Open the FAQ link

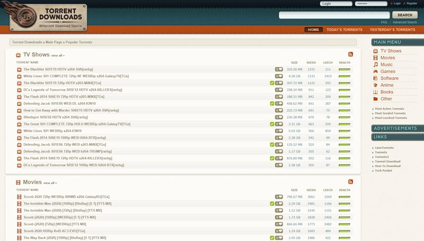point(384,22)
